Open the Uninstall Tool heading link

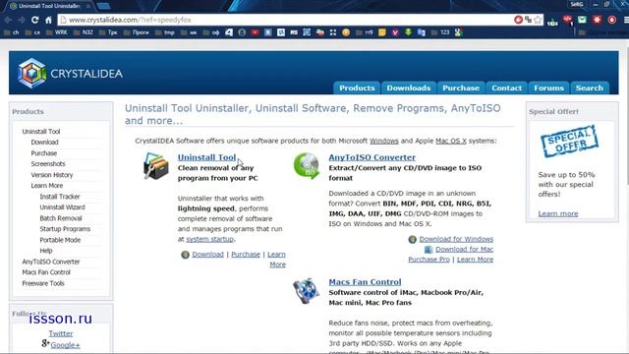click(206, 157)
